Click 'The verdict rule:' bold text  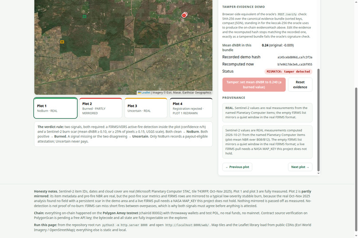click(x=51, y=127)
